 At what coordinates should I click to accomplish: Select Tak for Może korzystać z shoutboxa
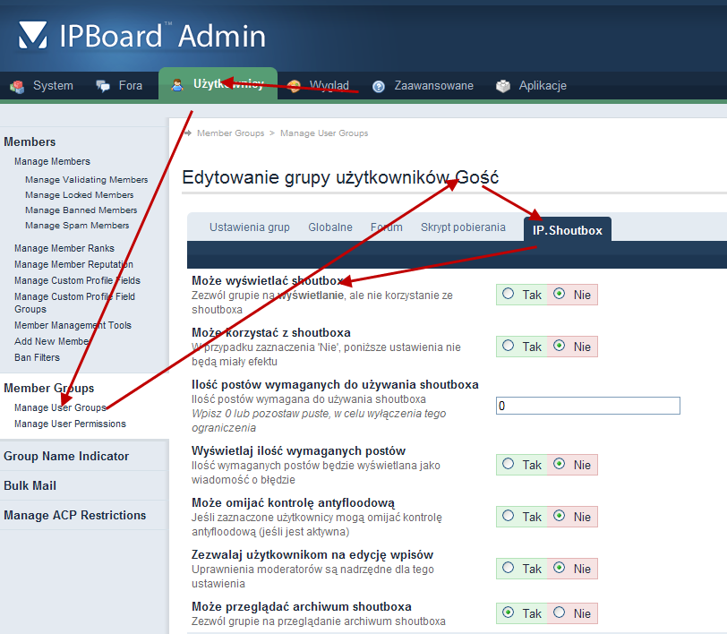(509, 346)
